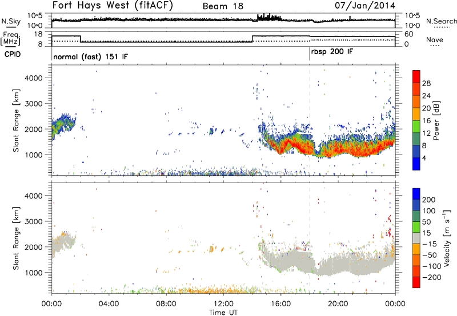This screenshot has width=457, height=316.
Task: Click the 'N.Search' legend label
Action: [442, 21]
